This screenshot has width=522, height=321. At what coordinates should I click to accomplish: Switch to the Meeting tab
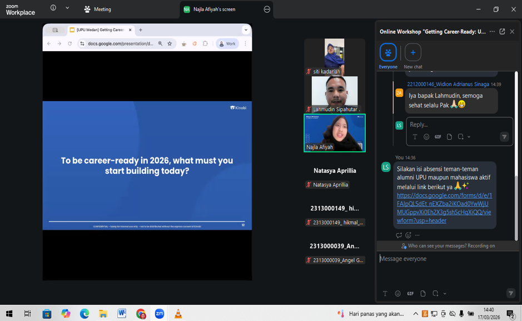point(97,9)
